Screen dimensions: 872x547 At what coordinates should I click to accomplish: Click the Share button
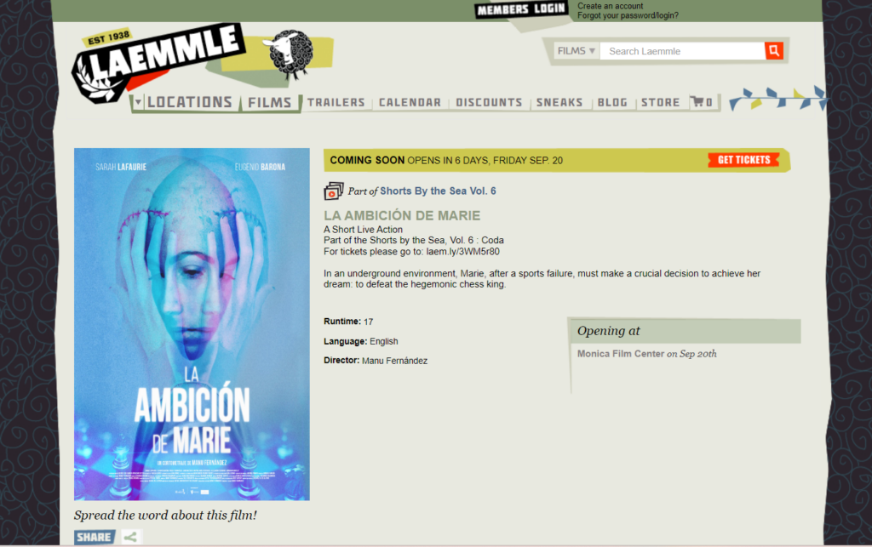pos(95,537)
